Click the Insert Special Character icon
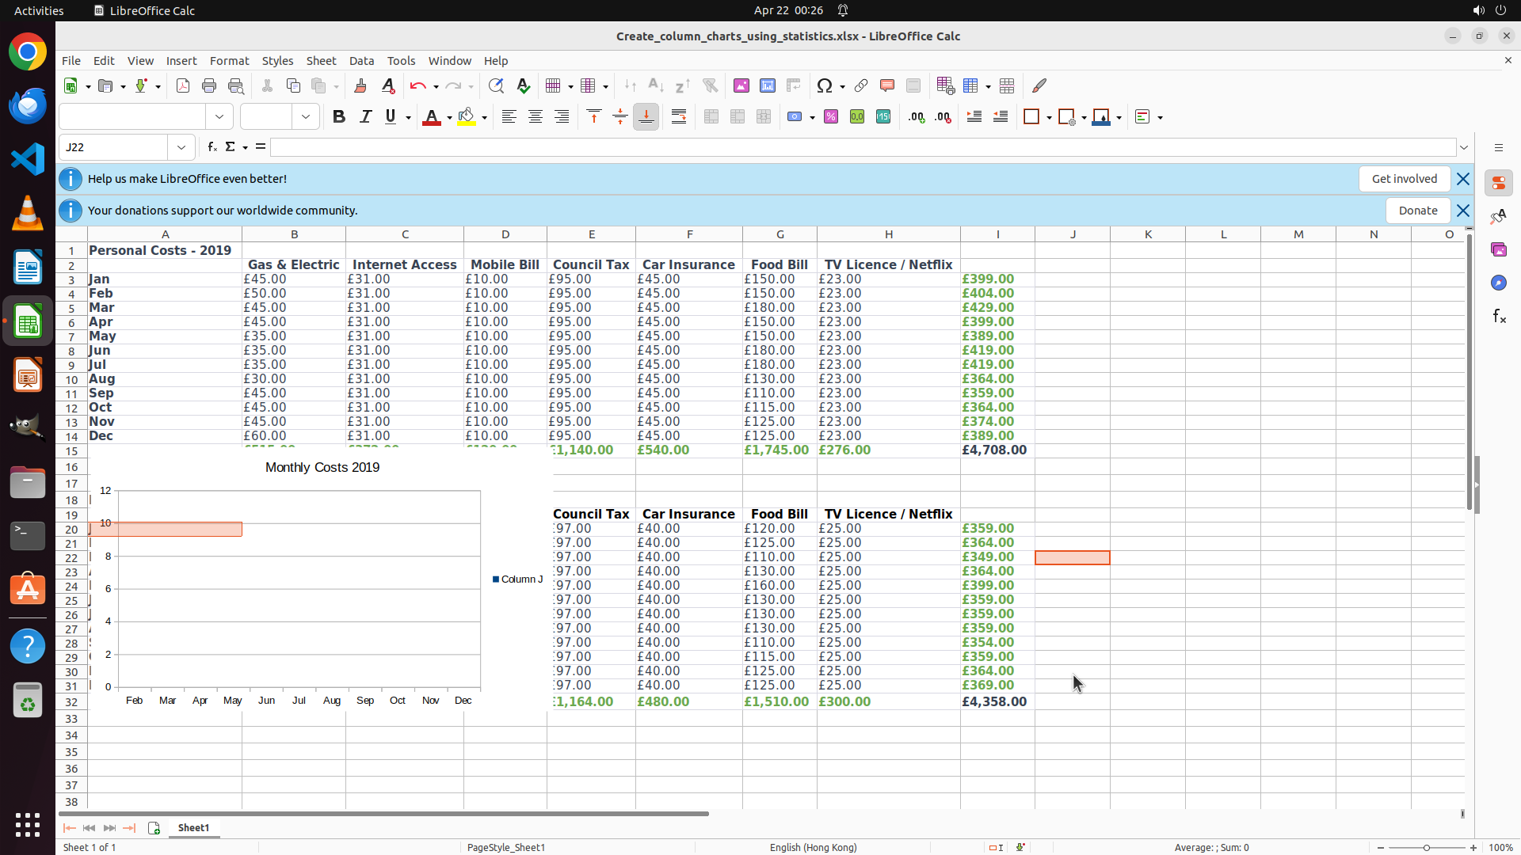1521x855 pixels. tap(825, 85)
